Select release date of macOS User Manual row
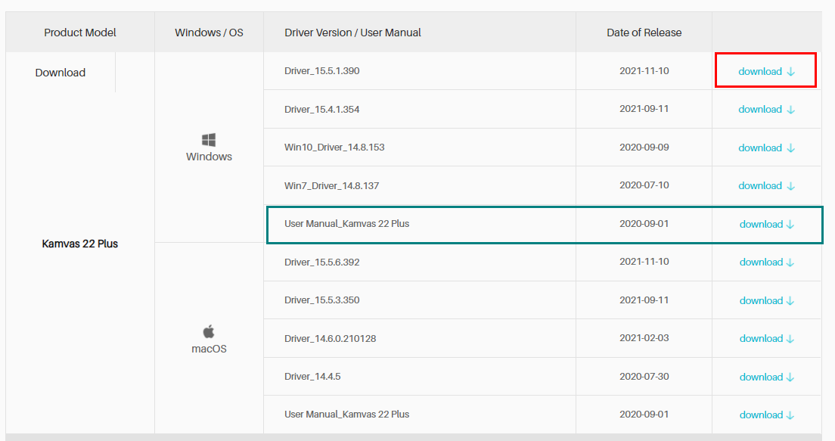Viewport: 835px width, 441px height. [x=644, y=414]
